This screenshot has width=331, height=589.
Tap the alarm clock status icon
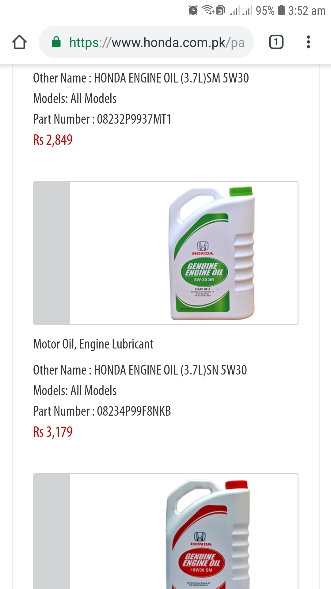193,10
